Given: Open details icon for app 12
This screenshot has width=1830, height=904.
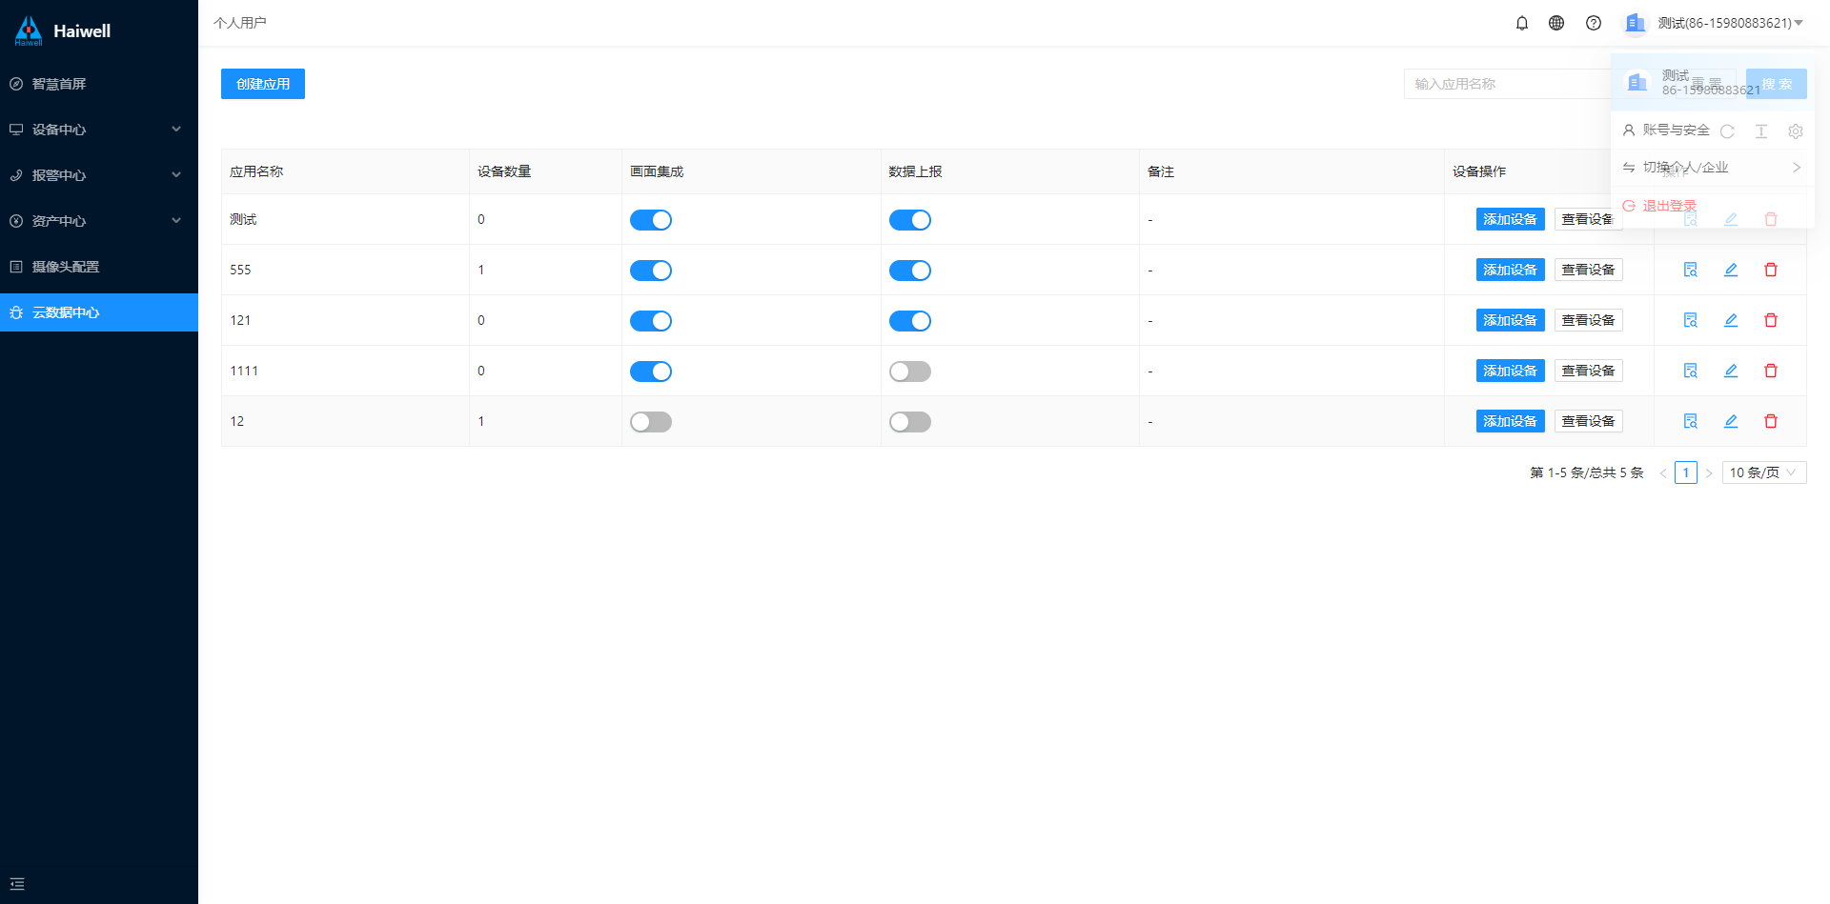Looking at the screenshot, I should click(x=1691, y=421).
